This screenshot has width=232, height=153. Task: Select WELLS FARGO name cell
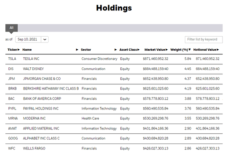click(34, 148)
